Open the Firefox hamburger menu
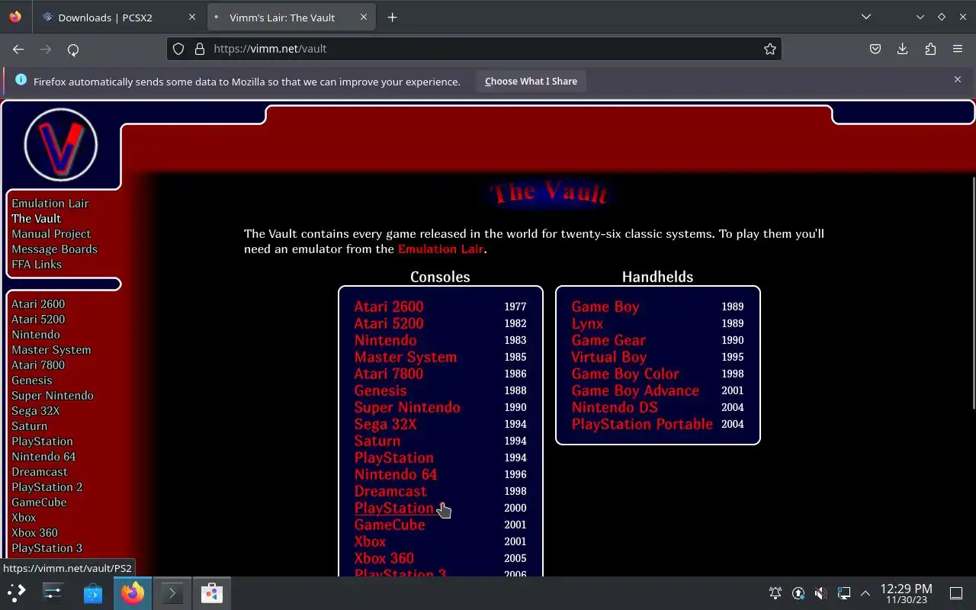The image size is (976, 610). [958, 49]
